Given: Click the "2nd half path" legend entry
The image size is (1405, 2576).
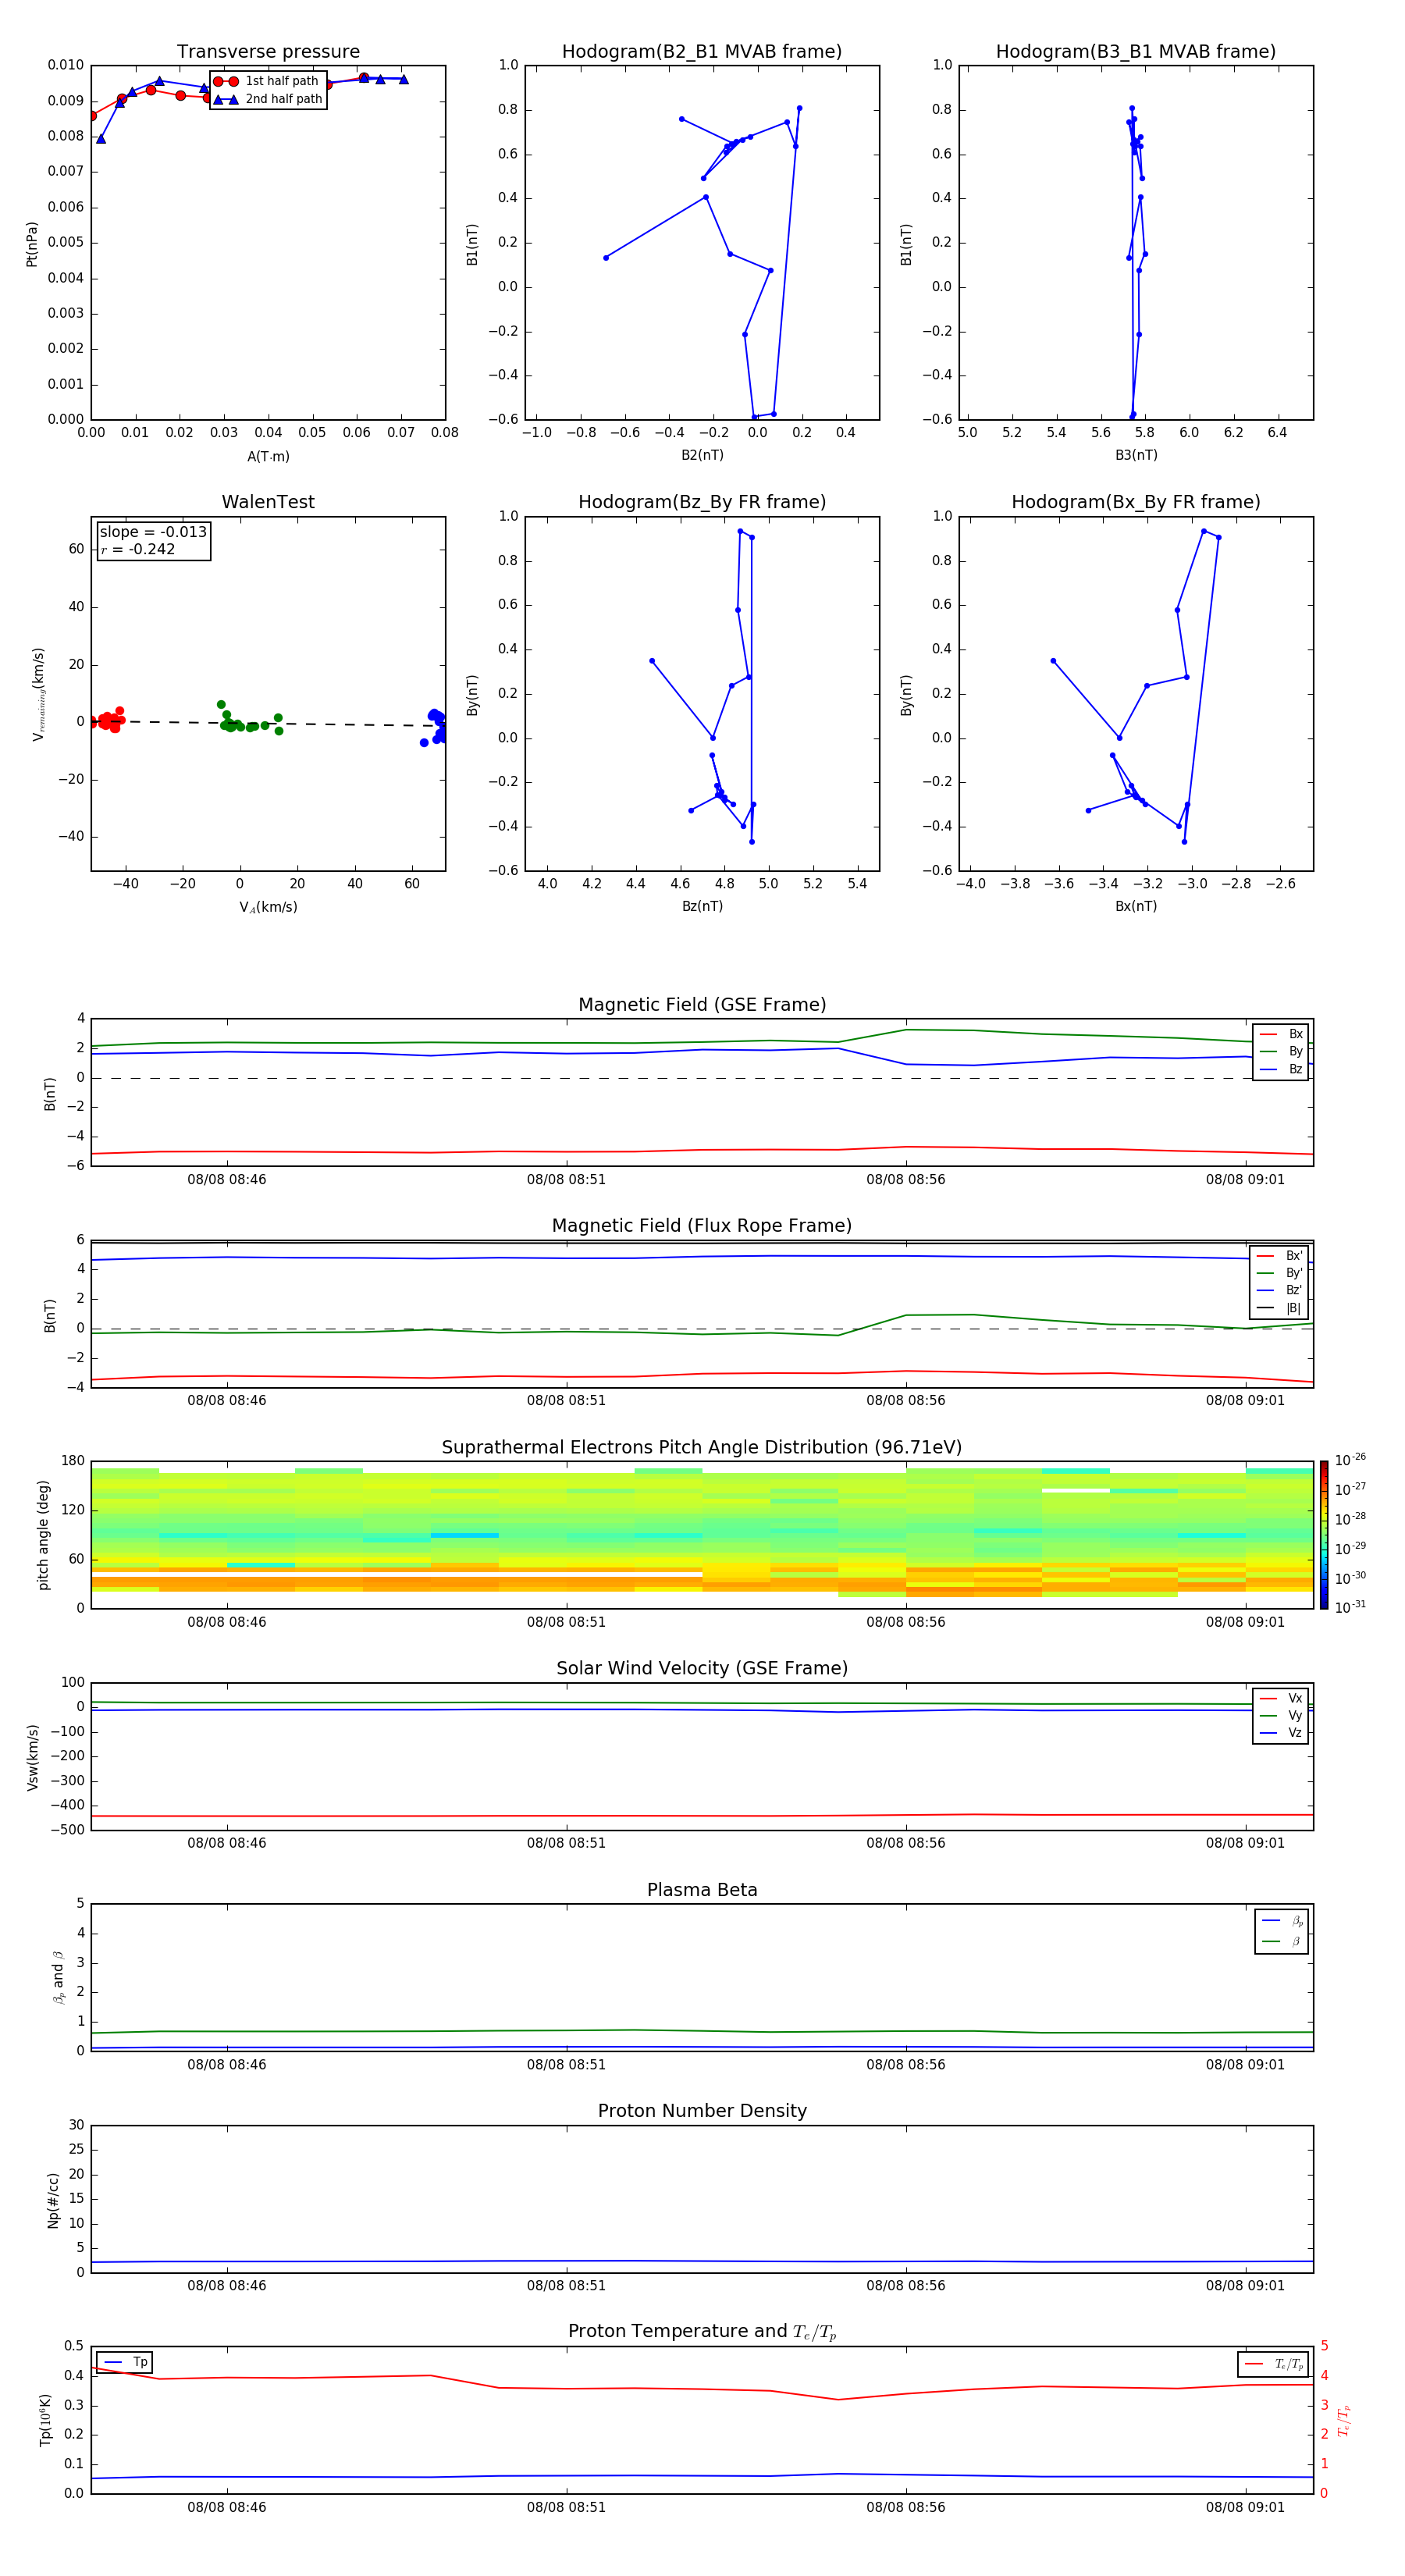Looking at the screenshot, I should (268, 99).
